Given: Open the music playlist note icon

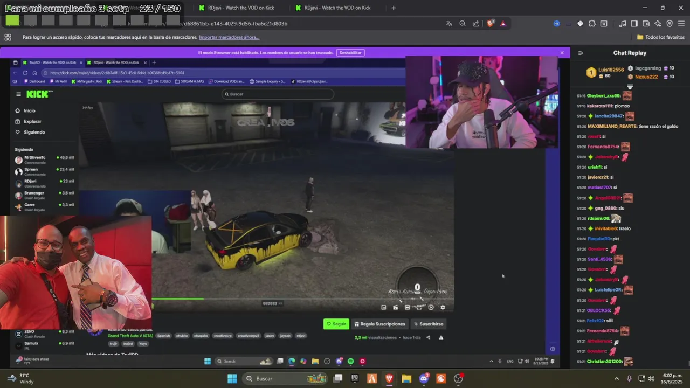Looking at the screenshot, I should tap(623, 24).
